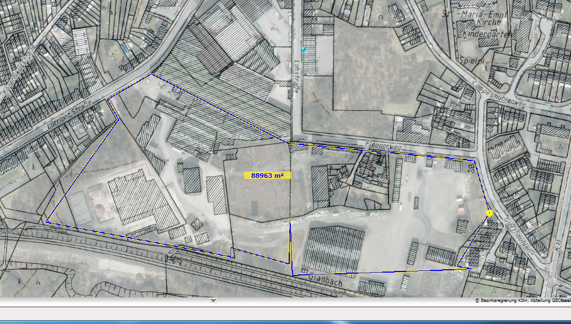Click the cyan point marker beside Lohstraße
This screenshot has height=324, width=571.
[303, 49]
